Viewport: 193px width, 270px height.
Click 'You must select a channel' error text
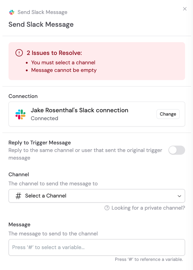click(63, 62)
